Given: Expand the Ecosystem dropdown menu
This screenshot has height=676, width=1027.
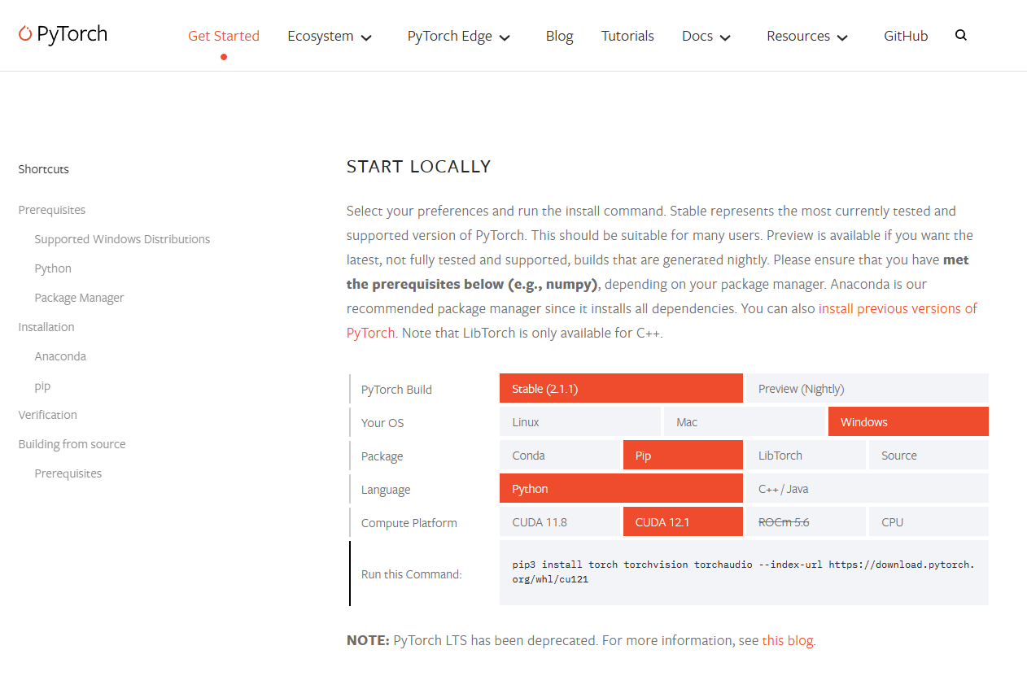Looking at the screenshot, I should click(x=330, y=36).
